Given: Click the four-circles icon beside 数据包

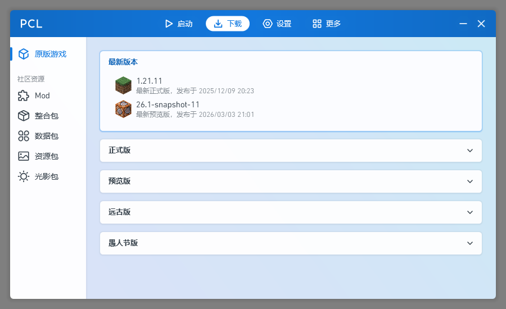Looking at the screenshot, I should (24, 136).
